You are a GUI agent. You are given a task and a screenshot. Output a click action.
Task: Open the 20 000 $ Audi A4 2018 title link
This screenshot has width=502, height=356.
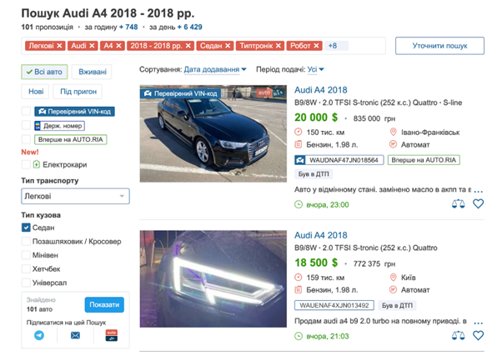(321, 90)
